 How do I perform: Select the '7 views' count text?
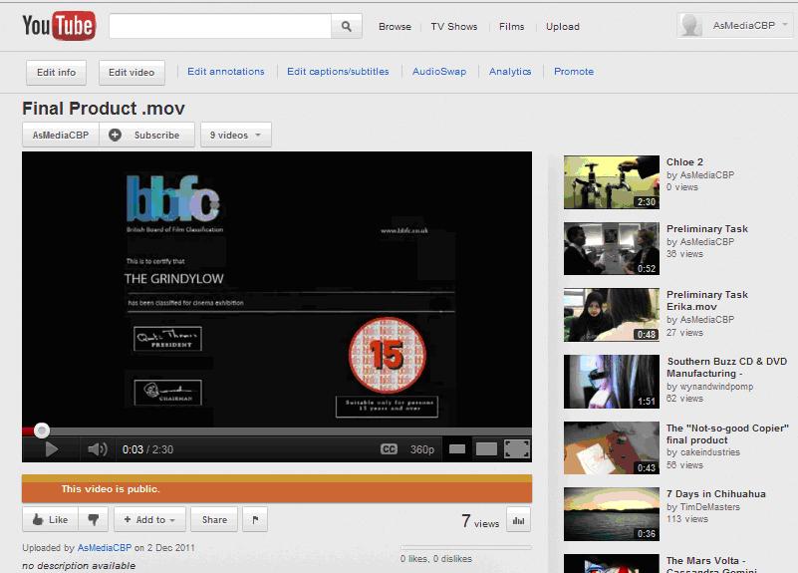(480, 521)
